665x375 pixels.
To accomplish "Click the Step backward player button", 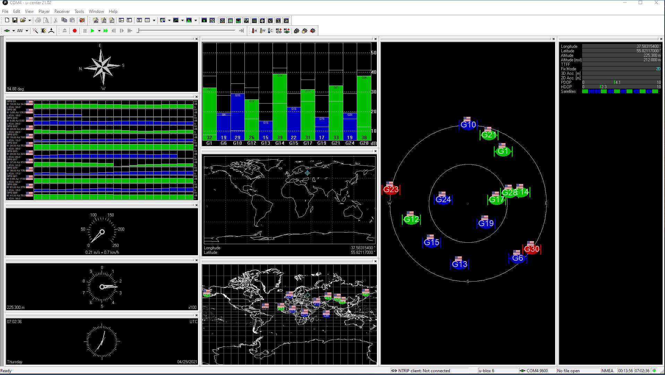I will 114,31.
